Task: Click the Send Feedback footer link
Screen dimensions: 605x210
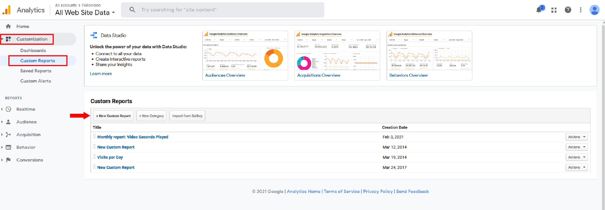Action: click(x=412, y=191)
